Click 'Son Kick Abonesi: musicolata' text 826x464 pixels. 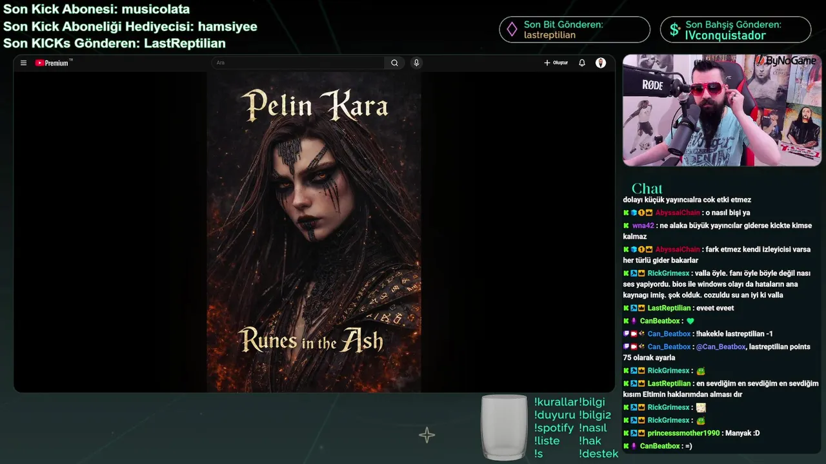(97, 10)
